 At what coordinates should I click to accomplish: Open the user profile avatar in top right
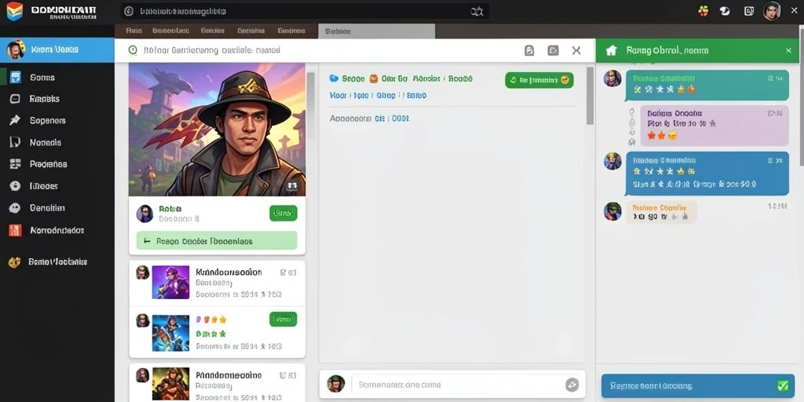point(772,11)
